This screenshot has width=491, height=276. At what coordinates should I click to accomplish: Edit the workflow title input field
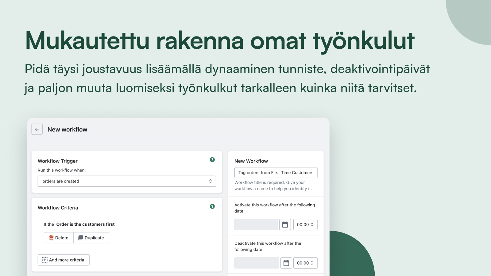(276, 173)
